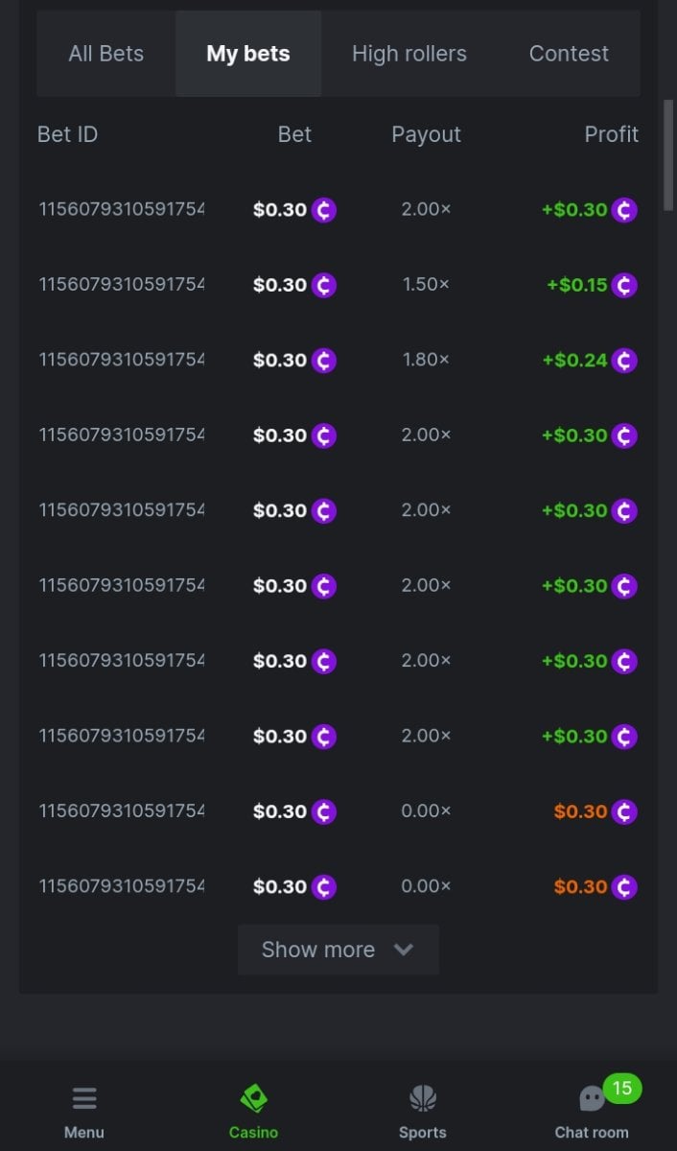677x1151 pixels.
Task: Open the Menu hamburger icon
Action: pos(84,1098)
